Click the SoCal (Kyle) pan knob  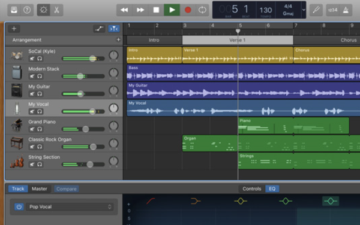click(x=113, y=55)
